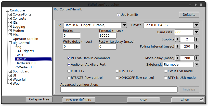The width and height of the screenshot is (208, 106).
Task: Click the Write delay field
Action: 72,47
